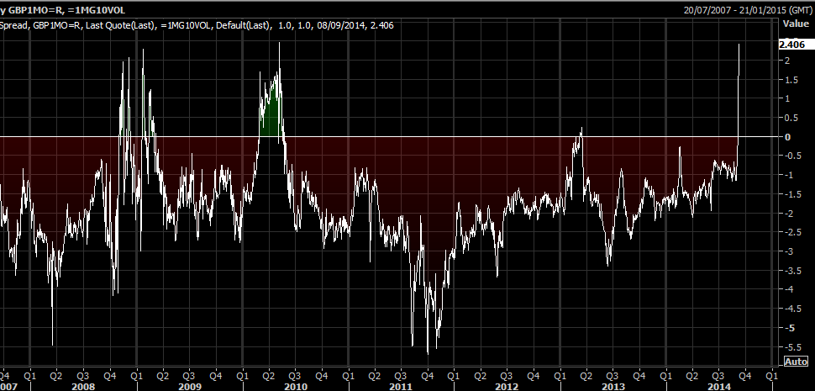This screenshot has height=391, width=815.
Task: Click the -4 label on value axis
Action: (x=789, y=289)
